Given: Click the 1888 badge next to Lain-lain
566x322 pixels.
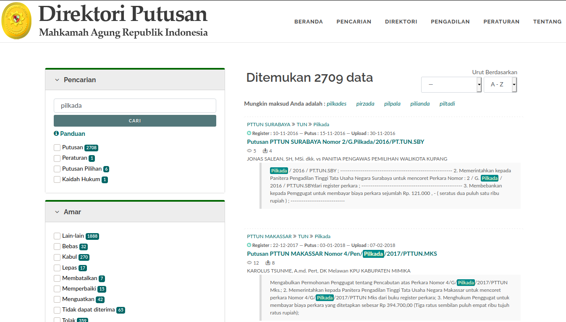Looking at the screenshot, I should click(92, 236).
